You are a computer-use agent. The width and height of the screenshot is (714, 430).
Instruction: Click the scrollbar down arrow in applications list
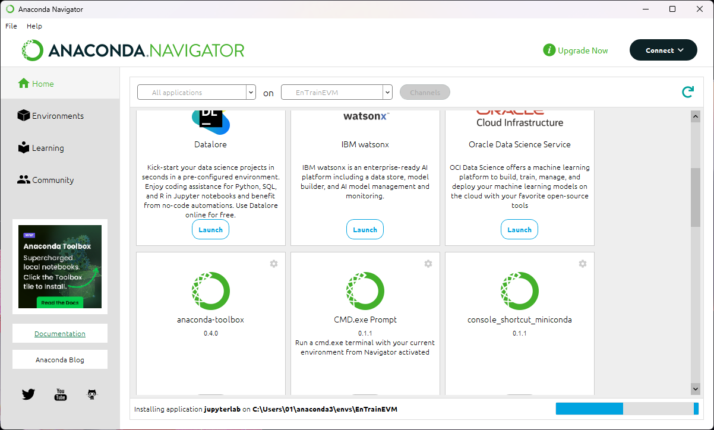(696, 388)
